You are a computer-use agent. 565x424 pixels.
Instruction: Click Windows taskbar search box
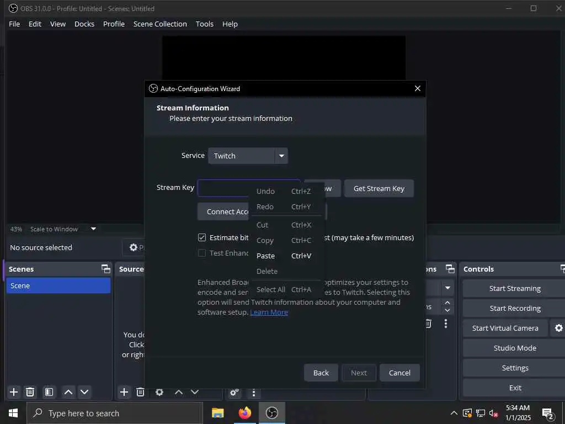(x=115, y=413)
